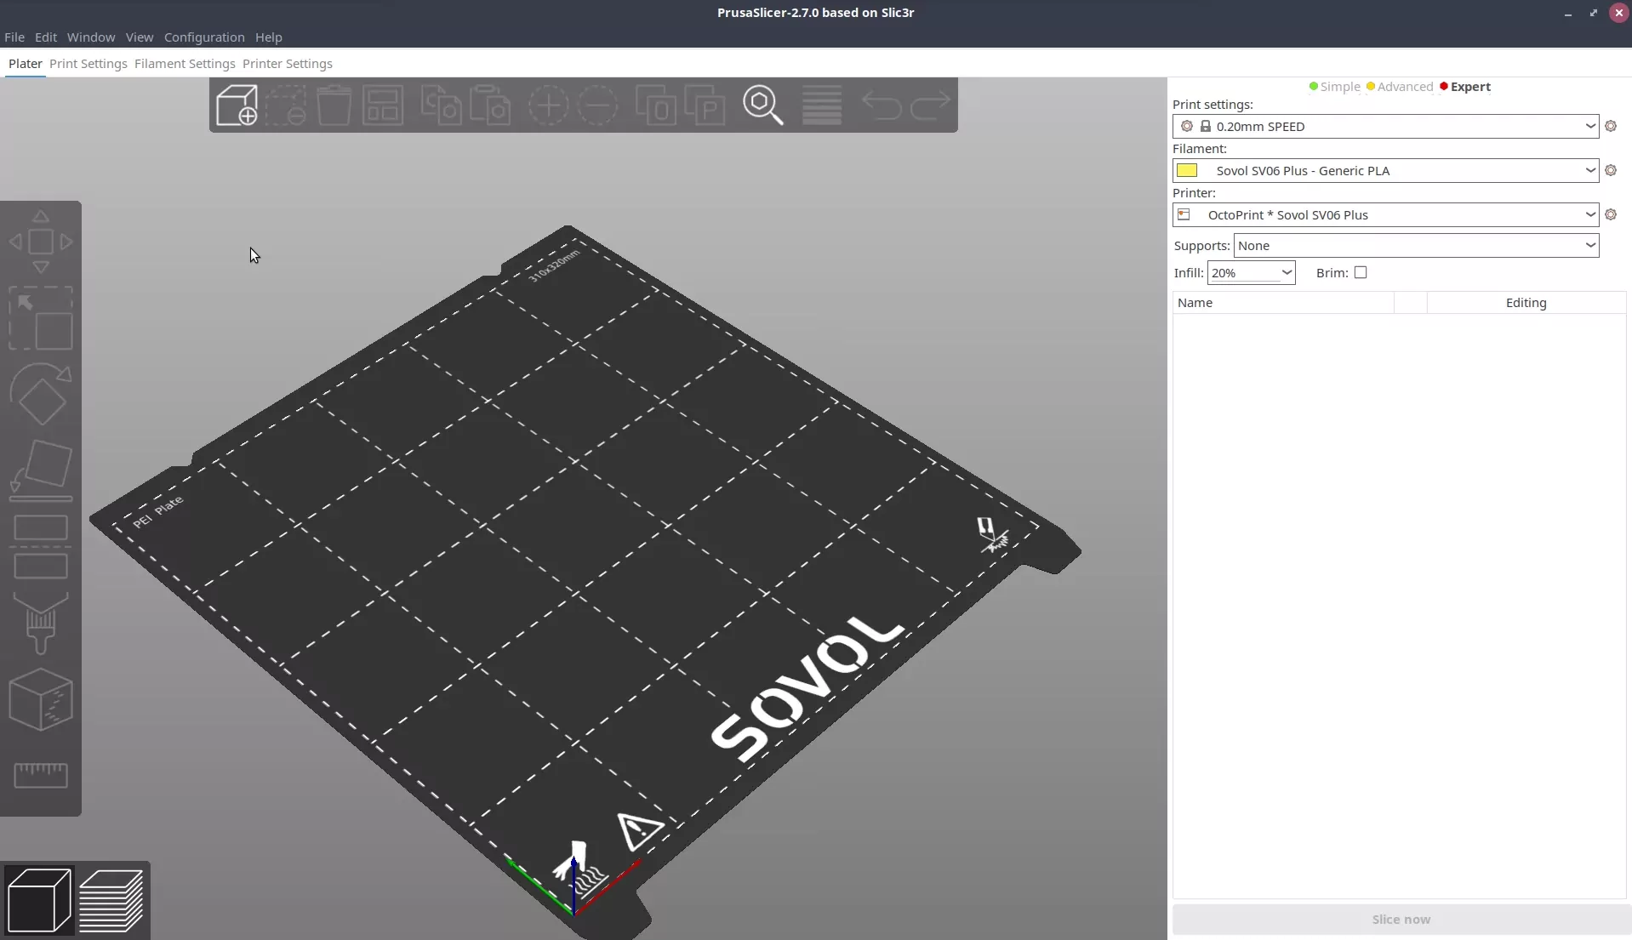Switch to Advanced mode

click(1400, 87)
